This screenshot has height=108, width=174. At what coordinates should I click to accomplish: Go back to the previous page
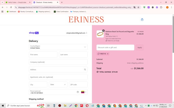pos(3,7)
